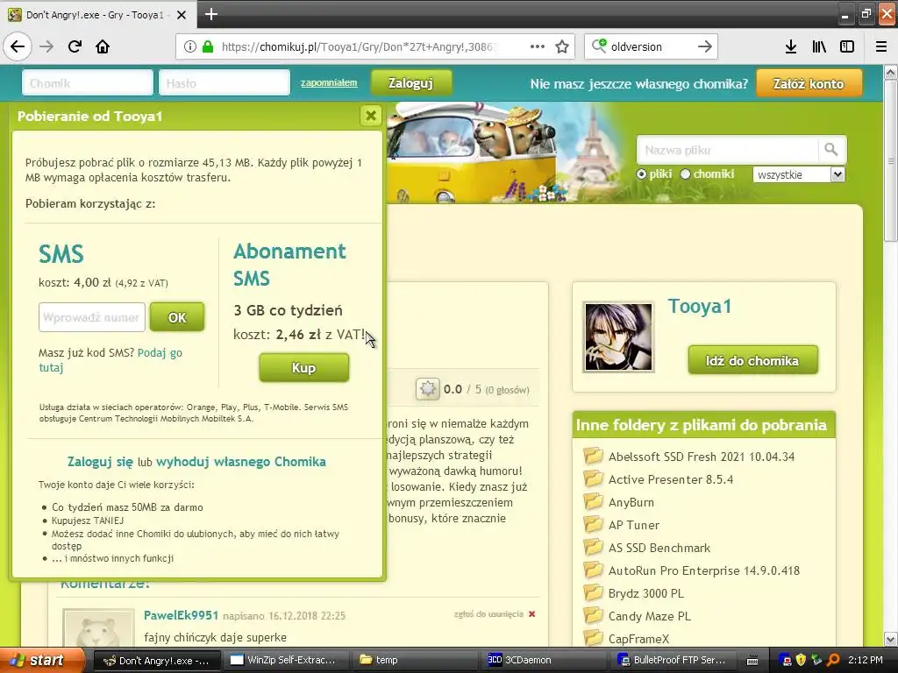Open AutoRun Pro Enterprise 14.9.0.418 folder
This screenshot has width=898, height=673.
click(704, 570)
